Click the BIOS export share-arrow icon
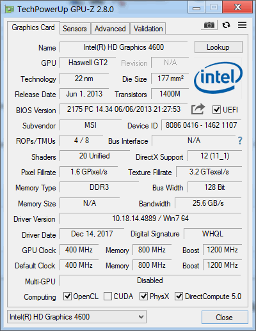 pos(198,109)
